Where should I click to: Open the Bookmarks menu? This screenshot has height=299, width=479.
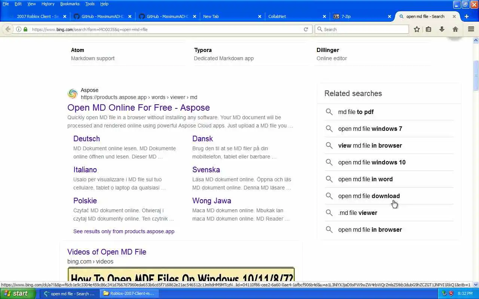pos(70,4)
